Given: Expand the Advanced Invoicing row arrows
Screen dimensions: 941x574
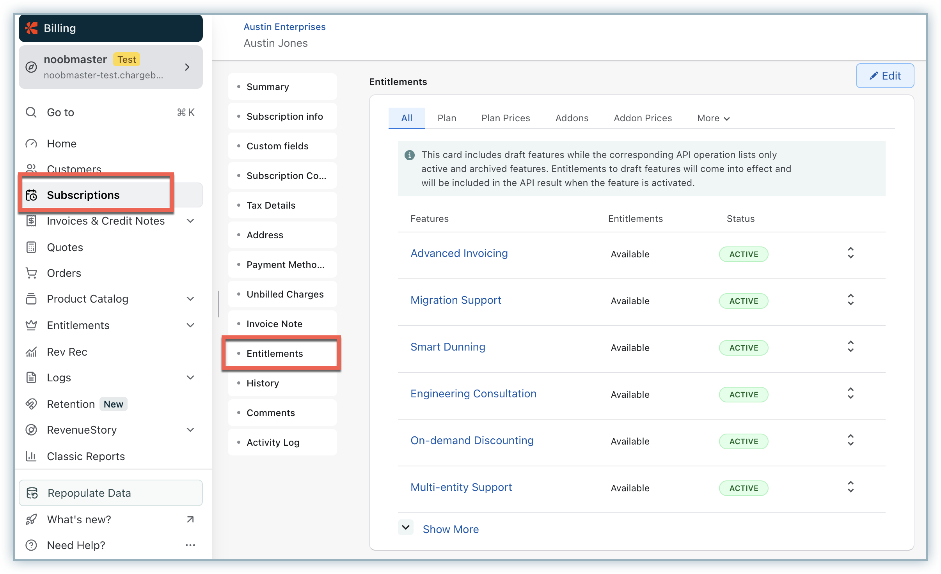Looking at the screenshot, I should (850, 253).
